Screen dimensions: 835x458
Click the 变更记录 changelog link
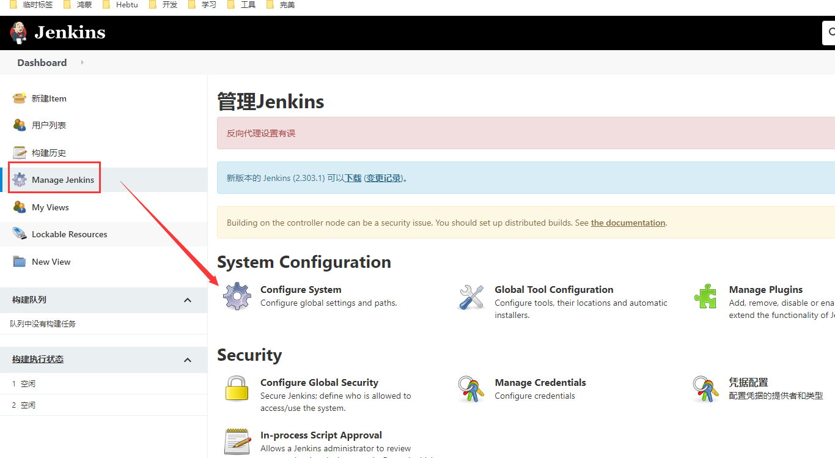coord(384,178)
